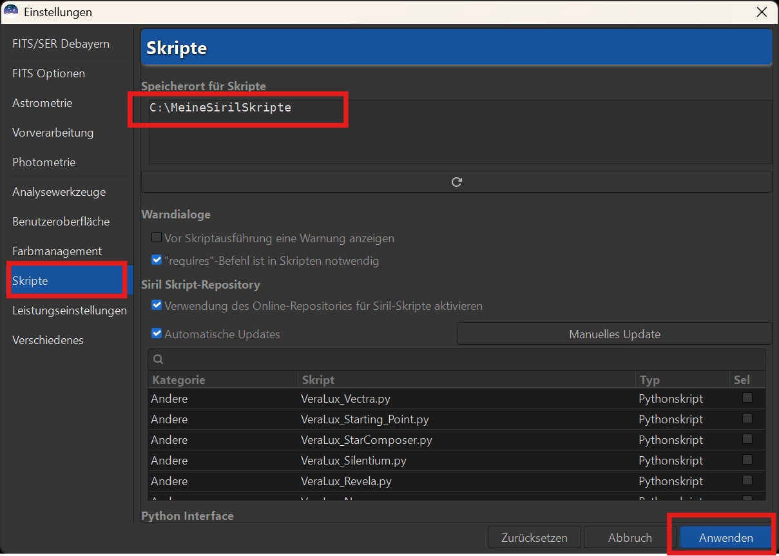779x556 pixels.
Task: Select the VeraLux_Vectra.py script checkbox
Action: point(747,398)
